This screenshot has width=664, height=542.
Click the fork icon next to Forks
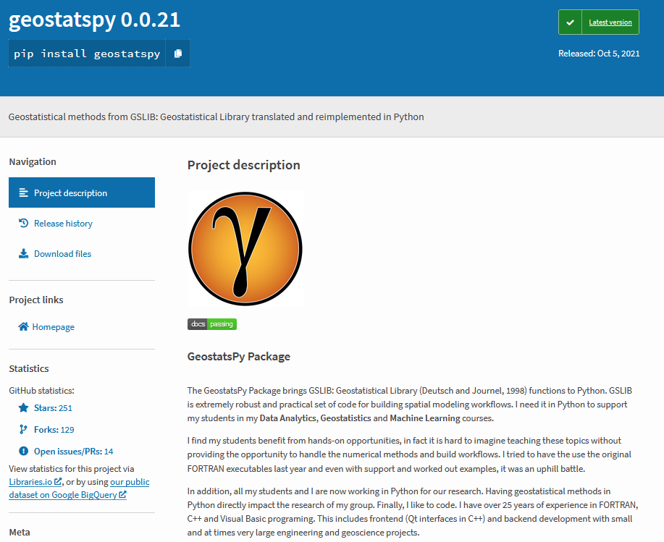coord(23,429)
